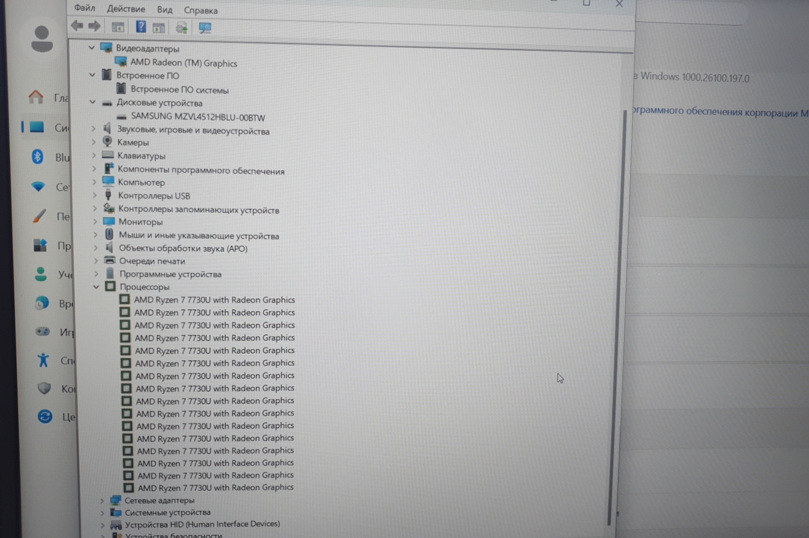809x538 pixels.
Task: Select AMD Radeon (TM) Graphics adapter
Action: coord(183,63)
